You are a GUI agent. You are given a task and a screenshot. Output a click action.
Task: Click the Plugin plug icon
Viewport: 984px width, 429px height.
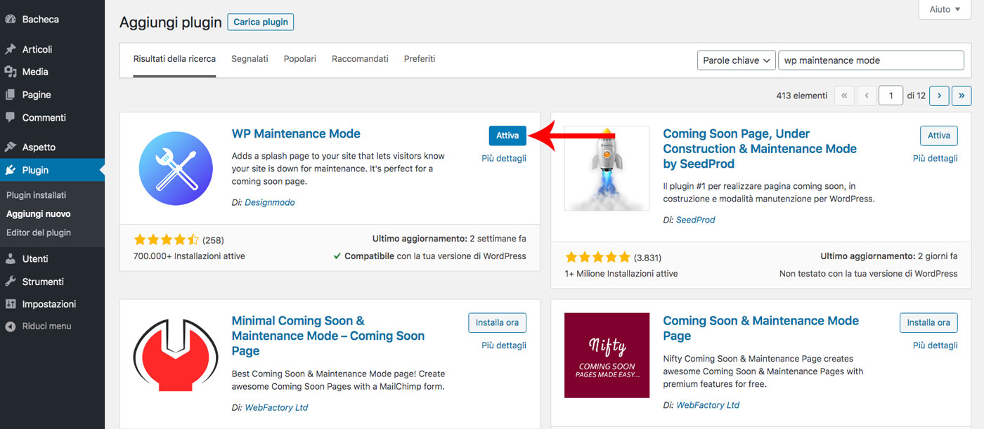(x=11, y=170)
